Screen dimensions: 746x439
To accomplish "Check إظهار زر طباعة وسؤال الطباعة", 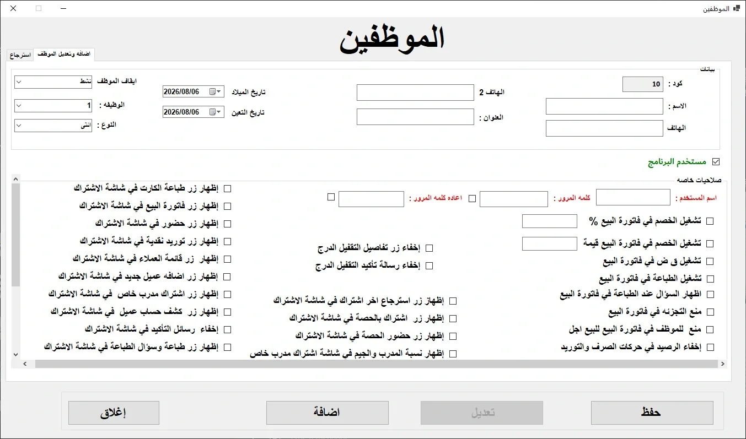I will point(227,347).
